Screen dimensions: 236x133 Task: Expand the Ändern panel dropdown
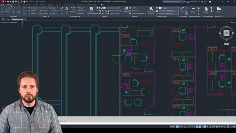click(46, 16)
